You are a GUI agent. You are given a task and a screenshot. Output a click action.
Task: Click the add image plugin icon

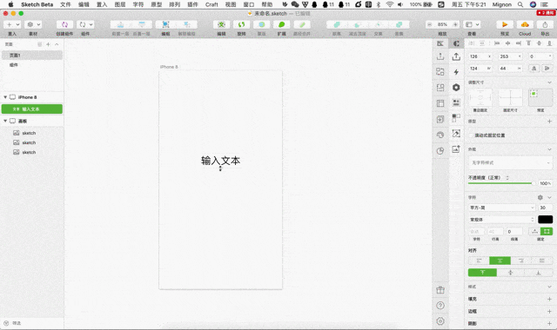tap(456, 149)
